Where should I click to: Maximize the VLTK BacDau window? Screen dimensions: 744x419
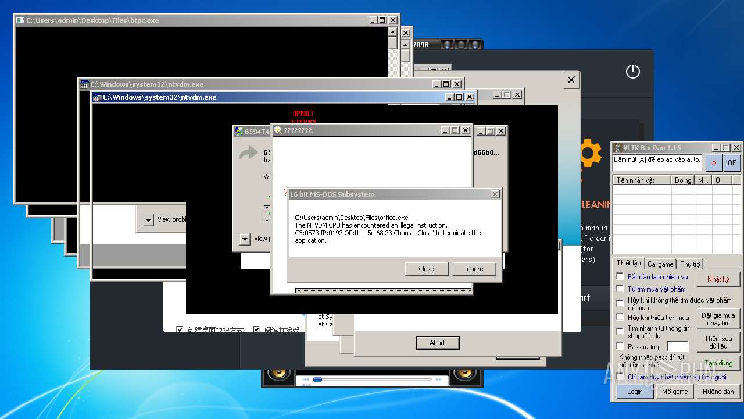pyautogui.click(x=727, y=148)
